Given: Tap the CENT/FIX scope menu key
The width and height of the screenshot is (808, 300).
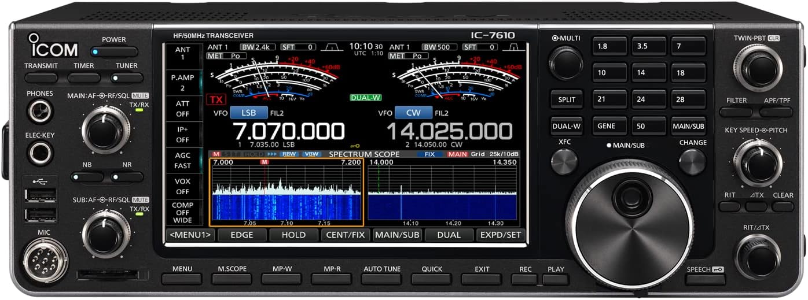Looking at the screenshot, I should (x=345, y=235).
